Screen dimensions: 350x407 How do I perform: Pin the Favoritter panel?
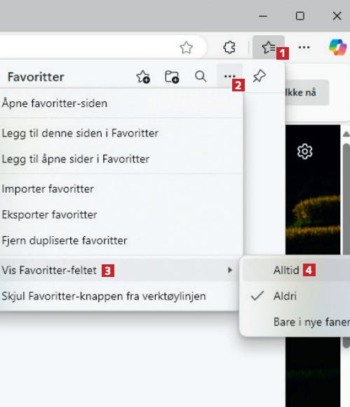pyautogui.click(x=260, y=77)
